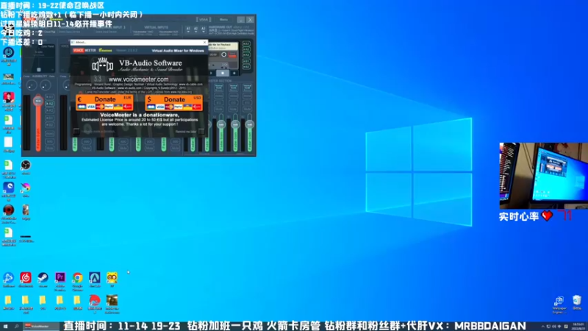Open the Voicemeeter Menu button
The width and height of the screenshot is (588, 331).
coord(224,20)
